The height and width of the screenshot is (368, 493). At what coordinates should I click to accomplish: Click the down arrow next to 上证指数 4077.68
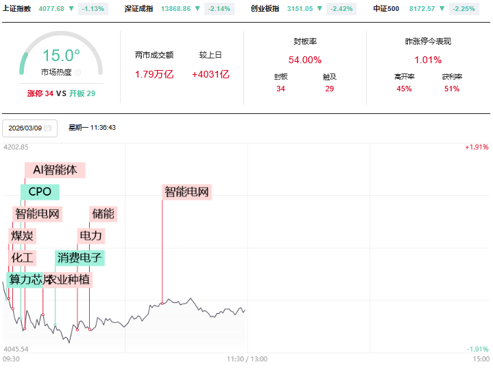(72, 9)
